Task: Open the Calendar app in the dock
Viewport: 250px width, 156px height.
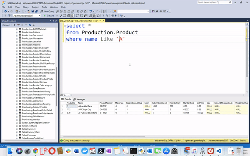Action: click(x=92, y=151)
